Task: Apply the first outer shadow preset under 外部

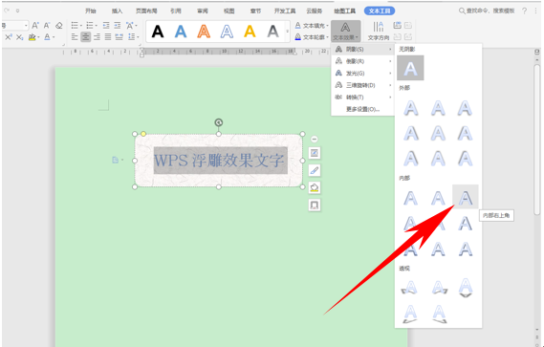Action: [x=411, y=108]
